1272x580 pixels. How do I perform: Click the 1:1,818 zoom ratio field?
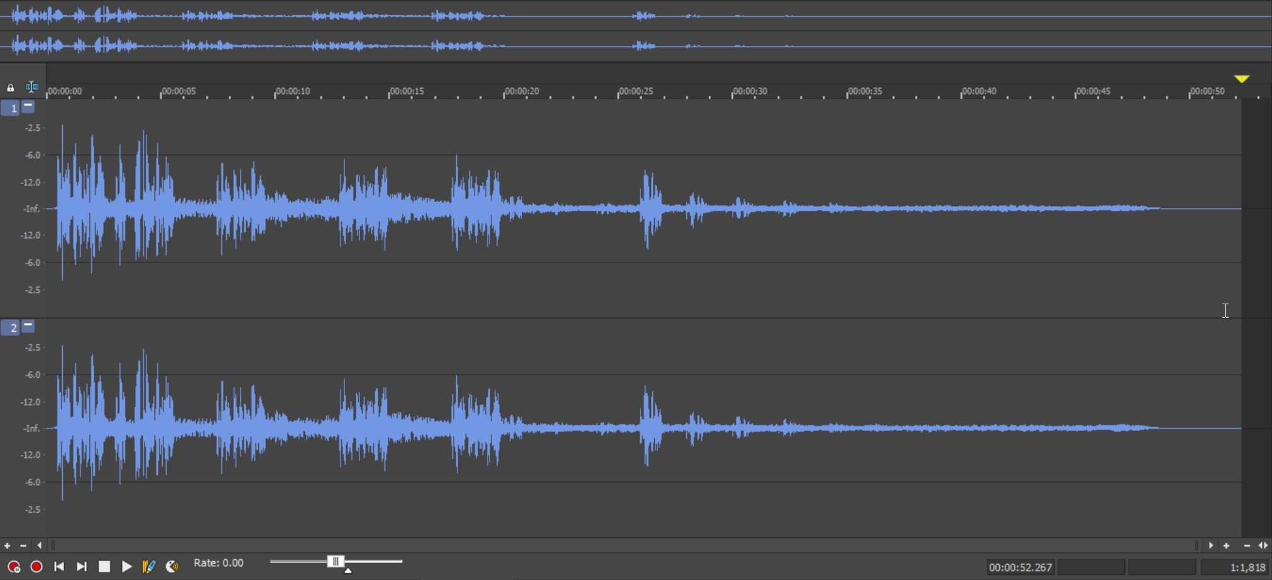point(1234,567)
